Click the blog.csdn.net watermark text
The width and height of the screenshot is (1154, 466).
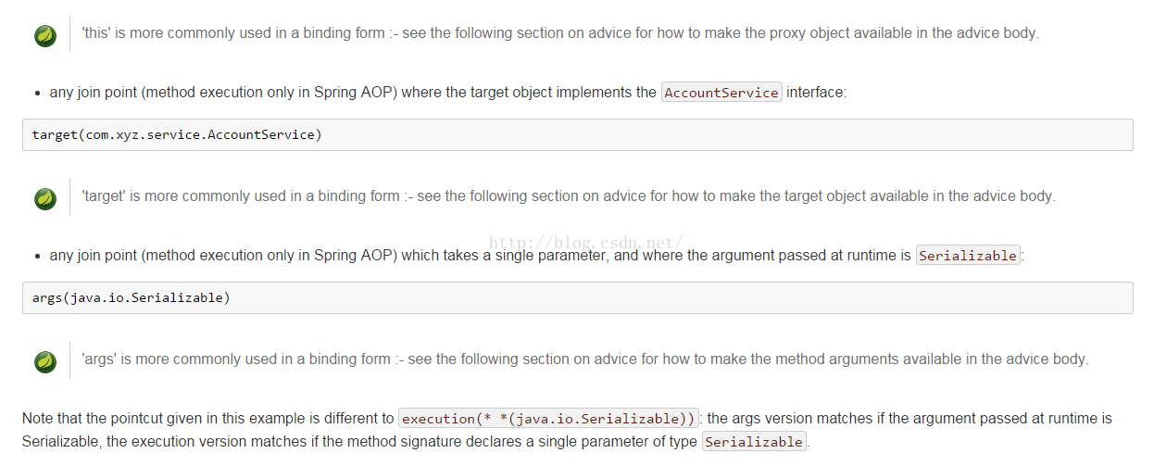(585, 244)
